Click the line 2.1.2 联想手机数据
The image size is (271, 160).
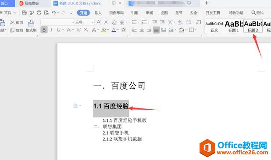(122, 139)
